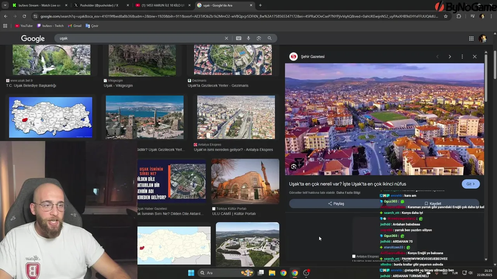
Task: Open the Çevir bookmark
Action: pos(92,26)
